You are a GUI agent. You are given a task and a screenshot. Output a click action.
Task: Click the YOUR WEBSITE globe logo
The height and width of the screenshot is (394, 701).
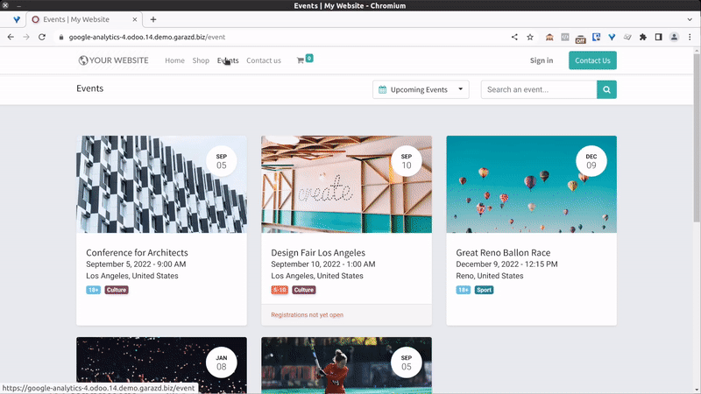click(x=113, y=60)
